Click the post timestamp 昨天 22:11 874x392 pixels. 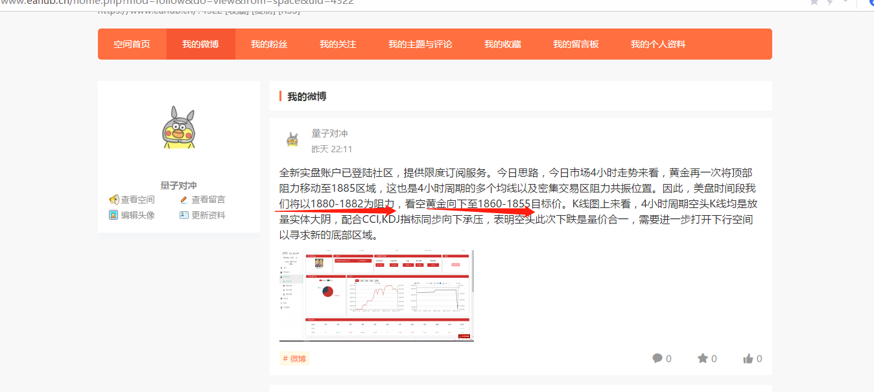coord(332,149)
